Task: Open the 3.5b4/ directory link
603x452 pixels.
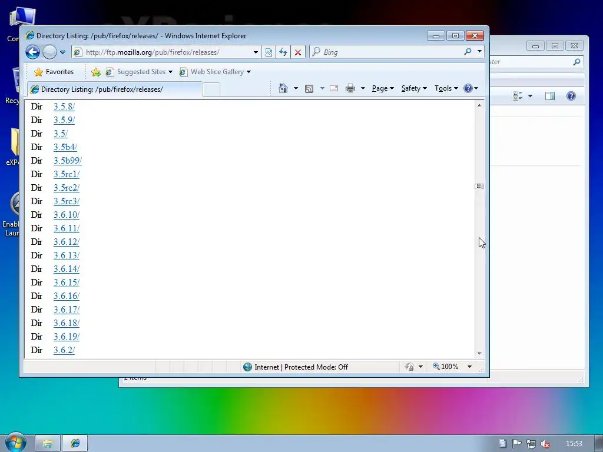Action: 65,147
